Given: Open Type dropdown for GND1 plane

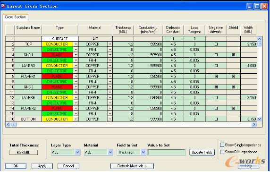Looking at the screenshot, I should [x=76, y=55].
